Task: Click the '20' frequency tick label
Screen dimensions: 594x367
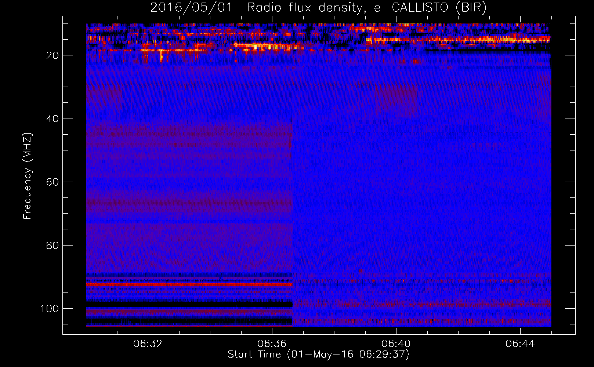Action: [52, 55]
